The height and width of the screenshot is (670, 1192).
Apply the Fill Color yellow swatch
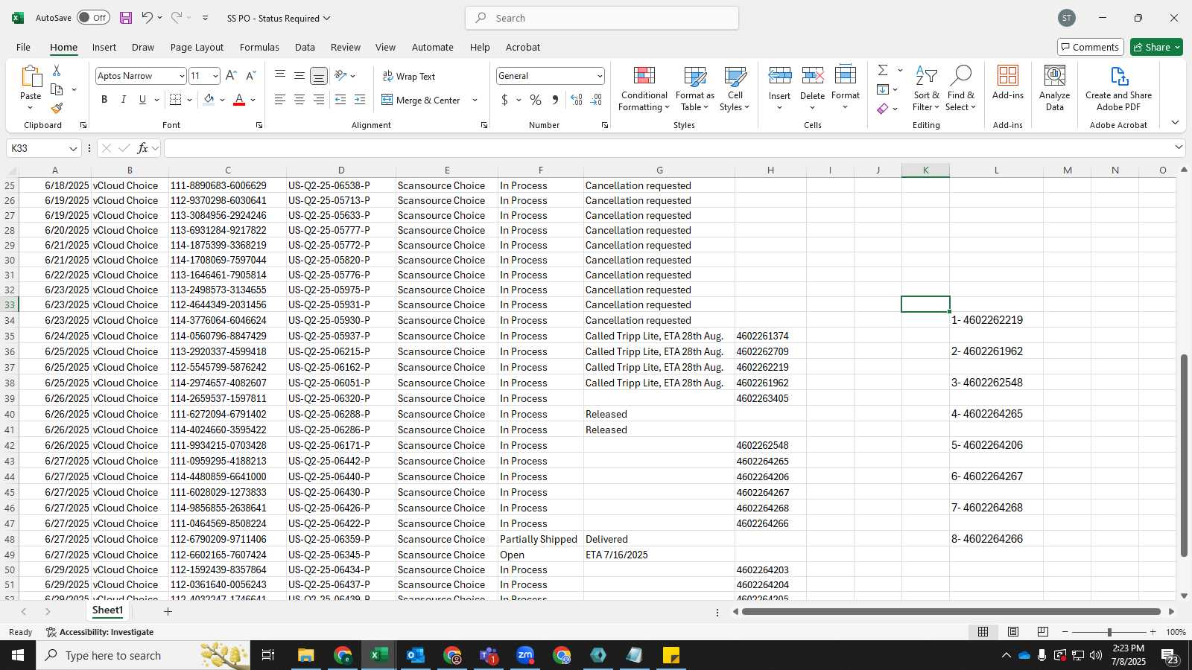click(209, 100)
